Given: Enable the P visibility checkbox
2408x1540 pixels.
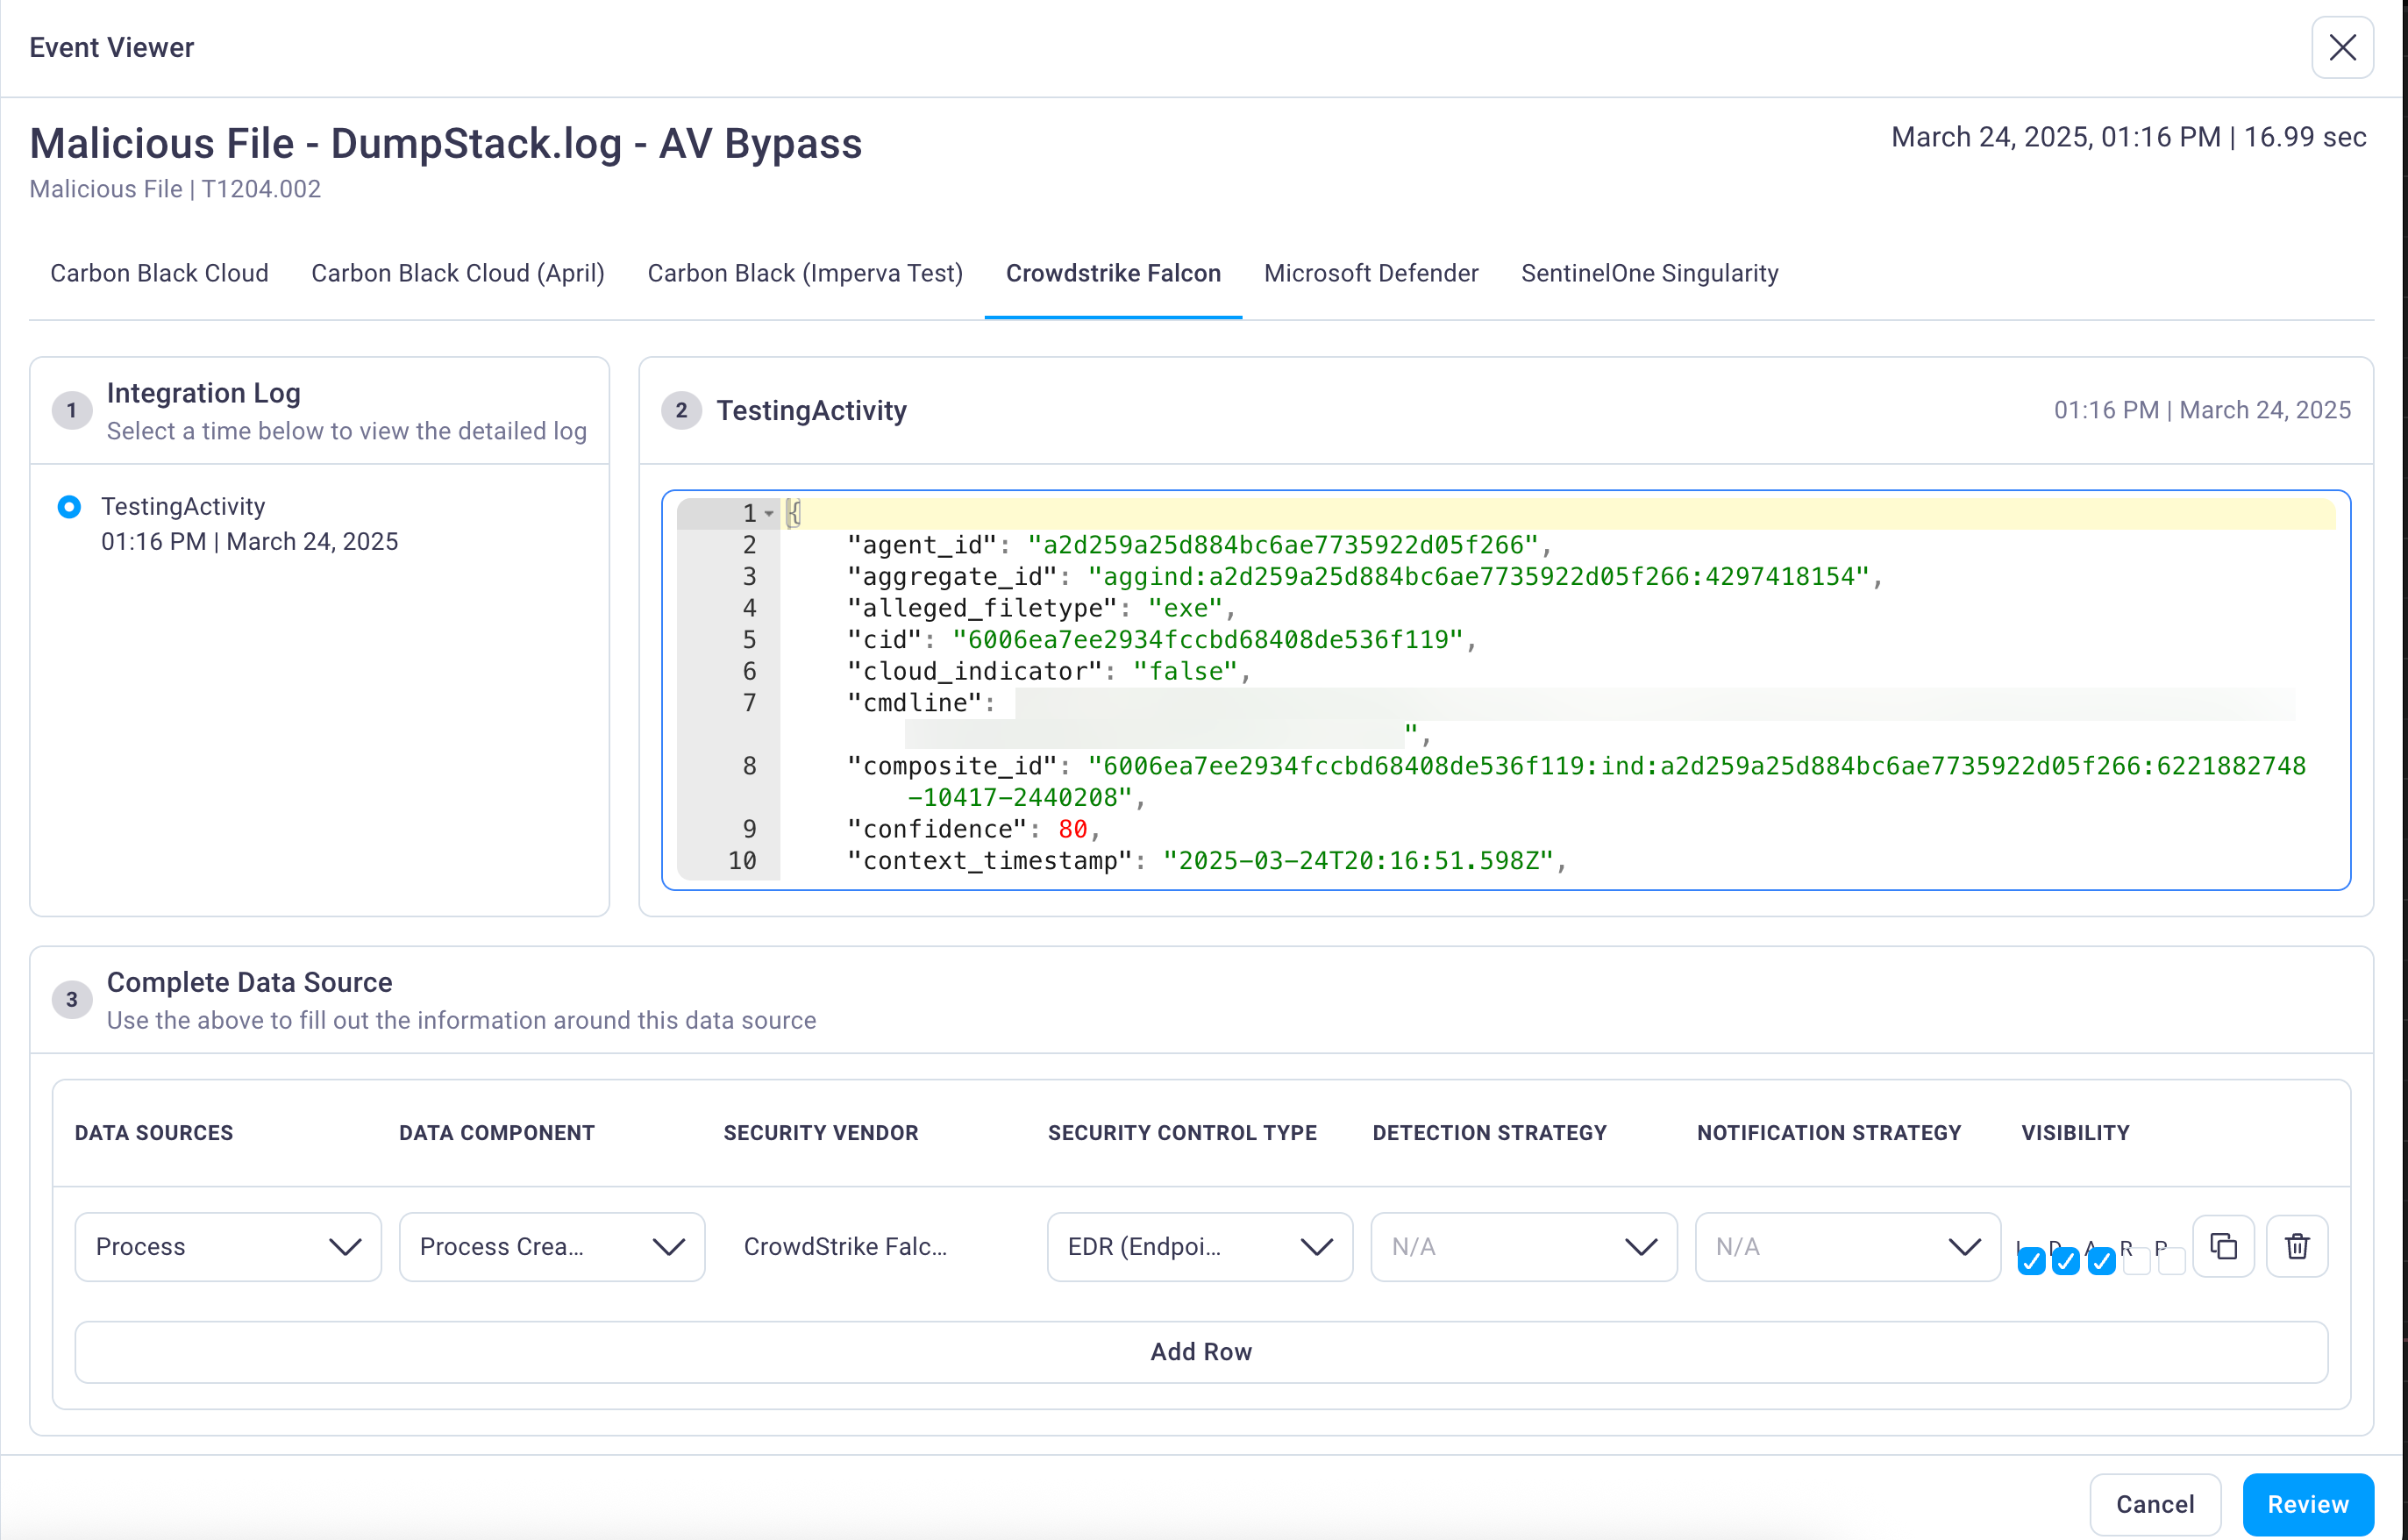Looking at the screenshot, I should [2171, 1261].
